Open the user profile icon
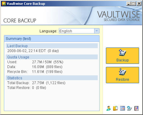This screenshot has width=143, height=115. click(109, 108)
